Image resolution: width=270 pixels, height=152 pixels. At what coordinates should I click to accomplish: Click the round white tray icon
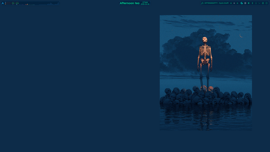coord(245,3)
